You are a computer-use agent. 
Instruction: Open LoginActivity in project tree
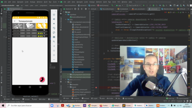[x=79, y=45]
